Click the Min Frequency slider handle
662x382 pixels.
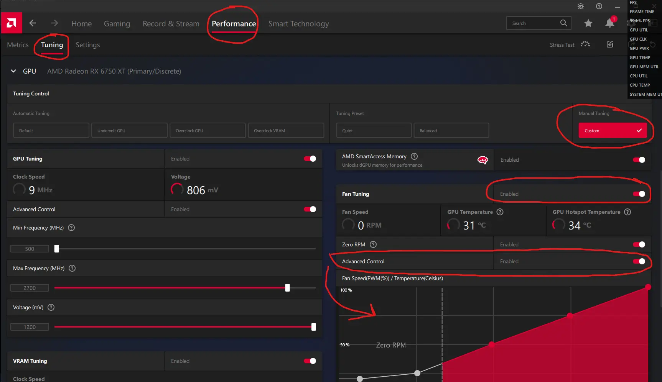[57, 249]
